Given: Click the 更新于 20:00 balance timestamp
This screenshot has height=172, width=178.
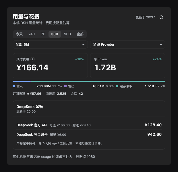Looking at the screenshot, I should 26,111.
